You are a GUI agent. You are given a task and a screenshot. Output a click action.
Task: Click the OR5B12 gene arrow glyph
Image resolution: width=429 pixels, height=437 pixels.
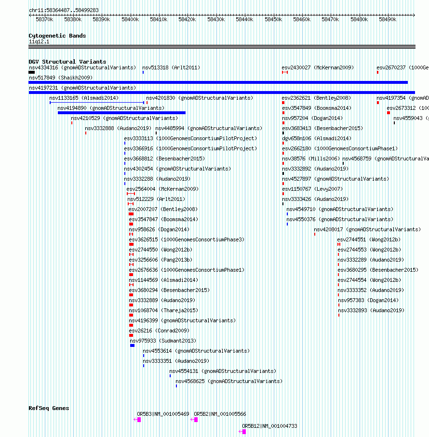click(x=242, y=432)
